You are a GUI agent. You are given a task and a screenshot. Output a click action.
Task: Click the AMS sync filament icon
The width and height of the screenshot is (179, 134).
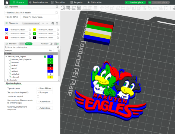click(53, 23)
